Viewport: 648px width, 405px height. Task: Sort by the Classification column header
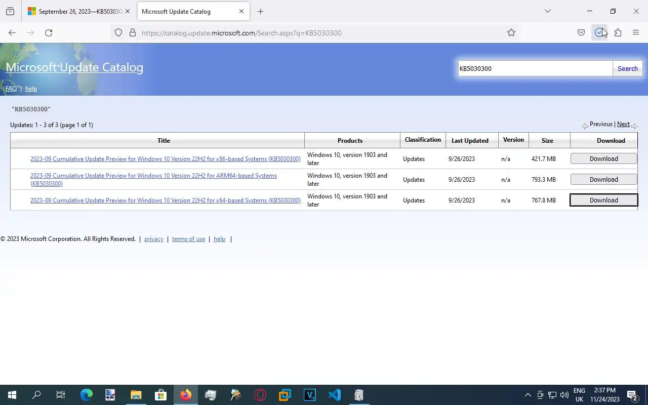point(423,140)
